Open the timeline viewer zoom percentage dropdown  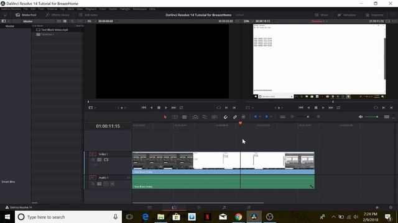(x=248, y=21)
